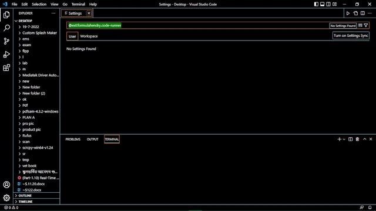The height and width of the screenshot is (211, 376).
Task: Open the Explorer view in activity bar
Action: coord(6,15)
